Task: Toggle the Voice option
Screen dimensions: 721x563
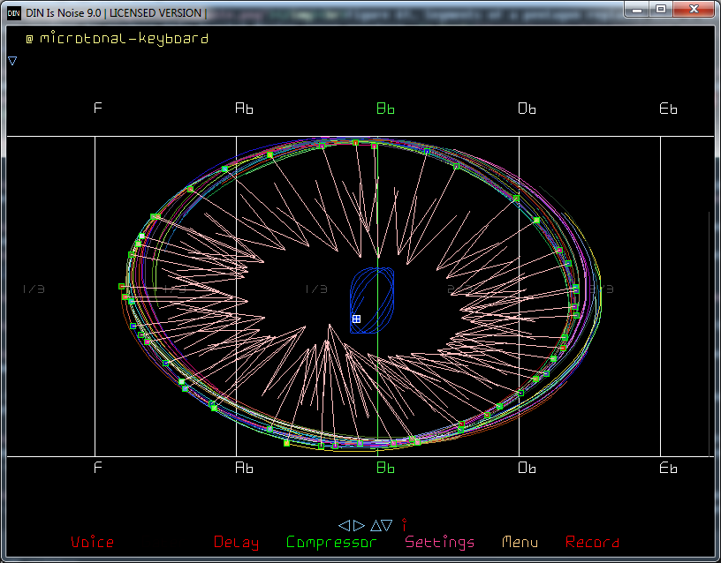Action: point(92,542)
